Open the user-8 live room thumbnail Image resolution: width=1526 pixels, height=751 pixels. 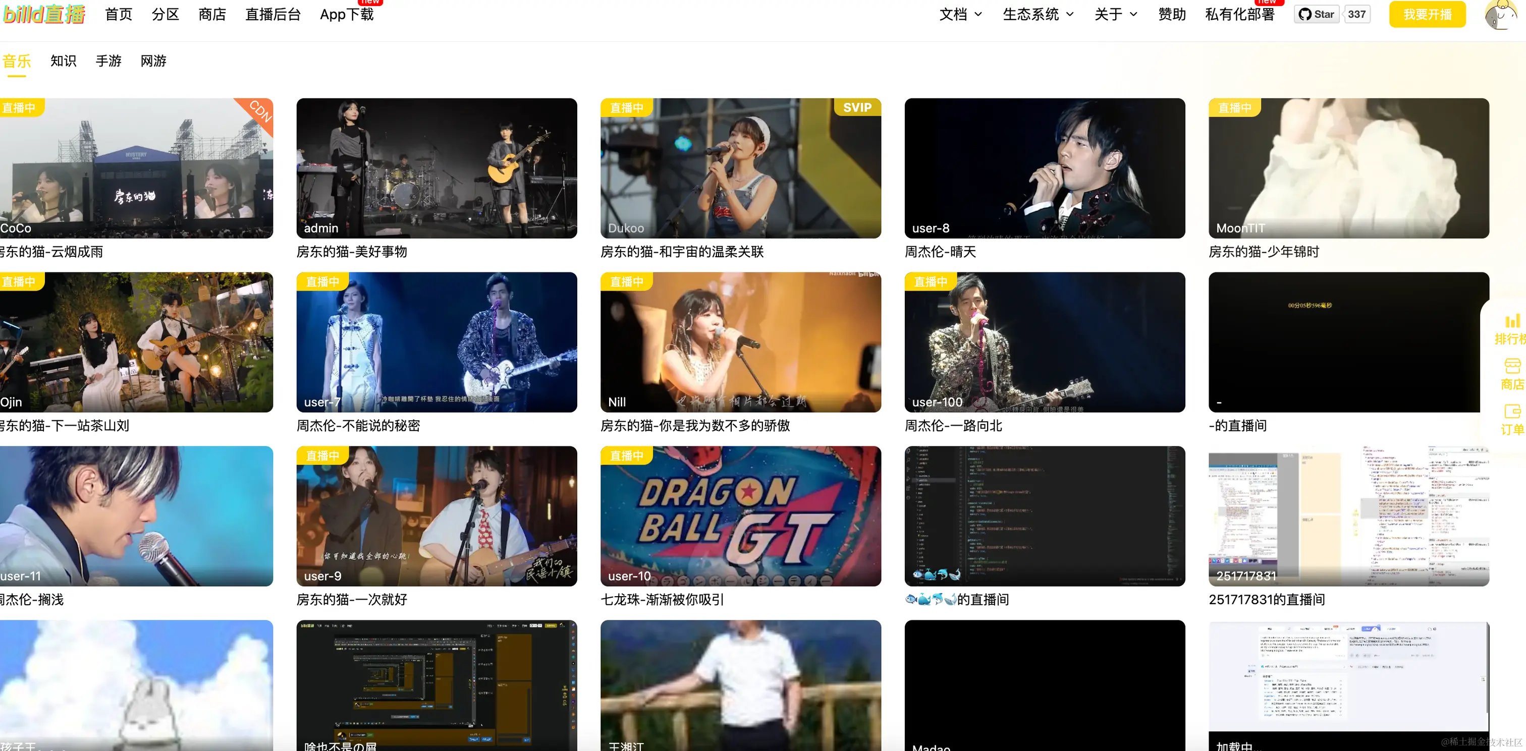(1045, 168)
